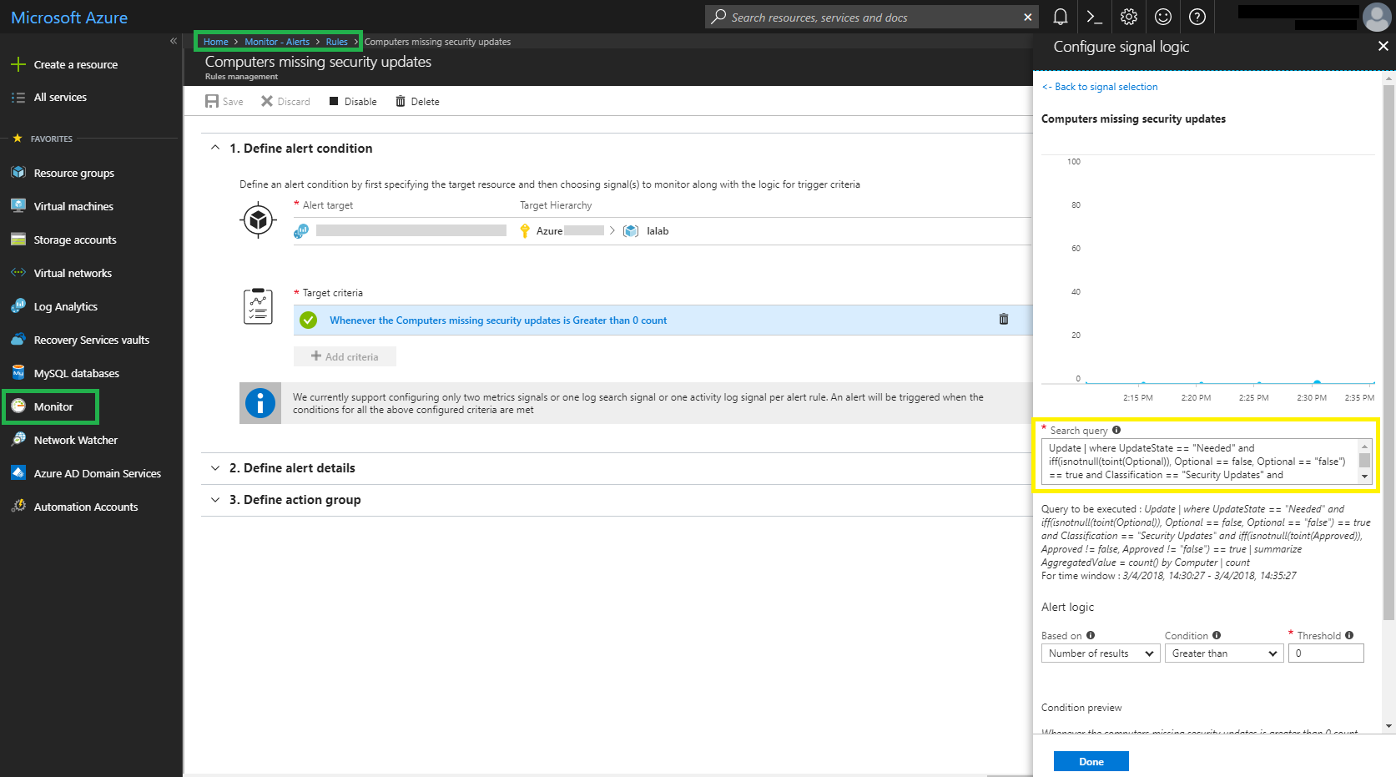Click the Network Watcher icon
Image resolution: width=1396 pixels, height=777 pixels.
(x=18, y=439)
